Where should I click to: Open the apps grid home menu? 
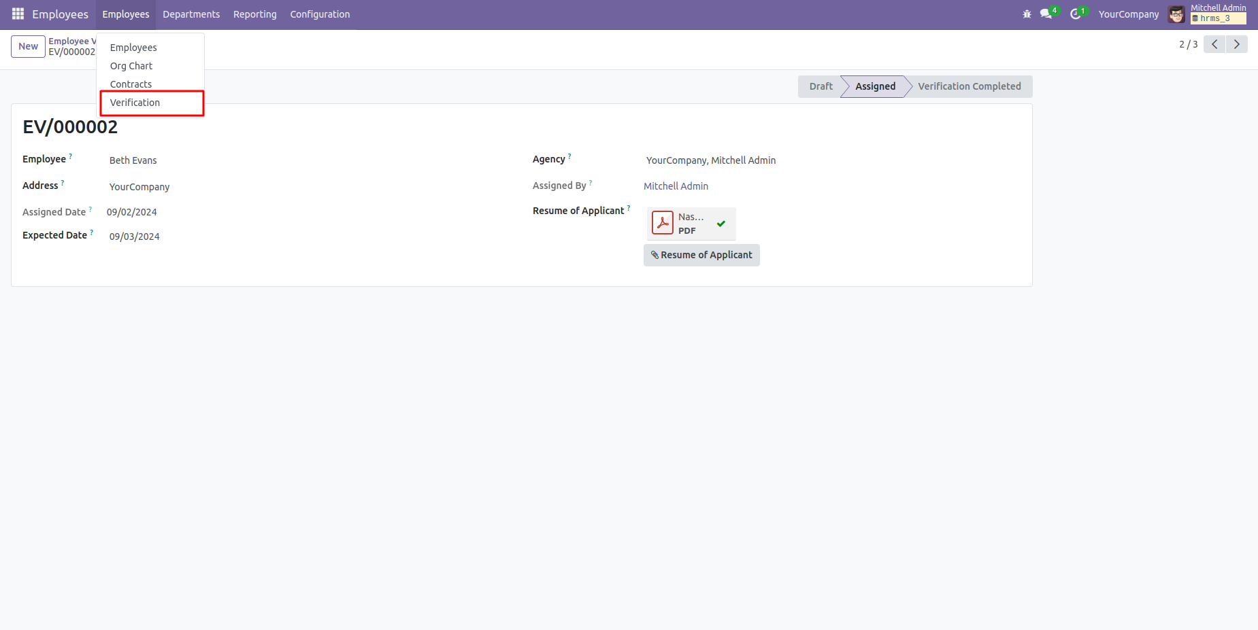[x=18, y=14]
